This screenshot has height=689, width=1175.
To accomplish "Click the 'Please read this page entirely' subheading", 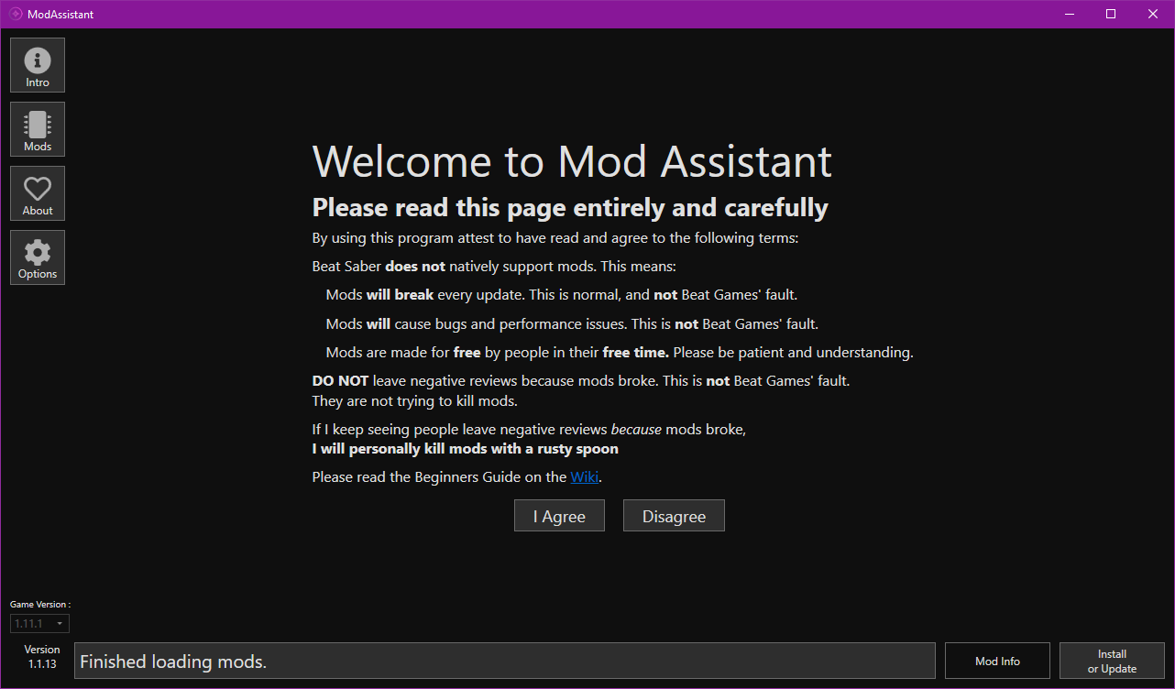I will 570,208.
